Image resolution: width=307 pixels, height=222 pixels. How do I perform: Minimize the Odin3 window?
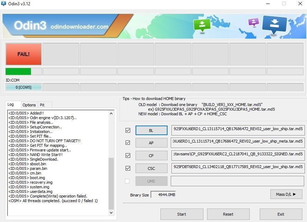coord(268,4)
